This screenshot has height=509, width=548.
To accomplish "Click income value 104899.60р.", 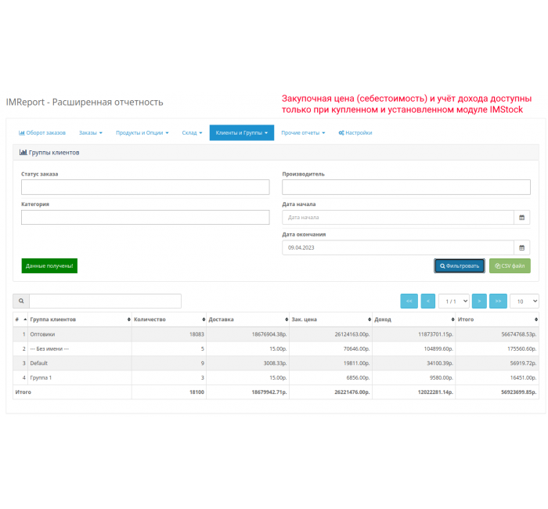I will point(438,349).
